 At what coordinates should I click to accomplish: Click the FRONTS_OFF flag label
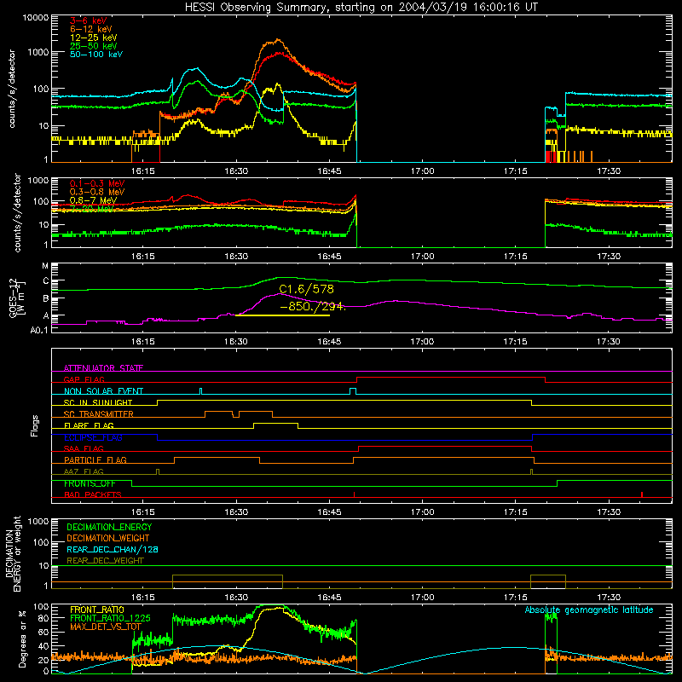90,483
